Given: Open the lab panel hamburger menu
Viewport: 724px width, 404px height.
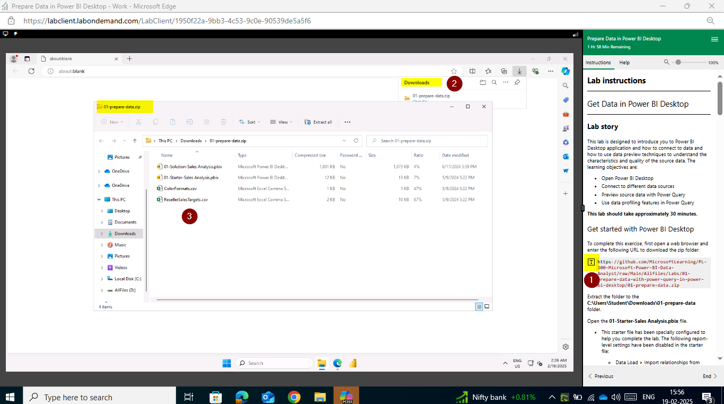Looking at the screenshot, I should point(714,39).
